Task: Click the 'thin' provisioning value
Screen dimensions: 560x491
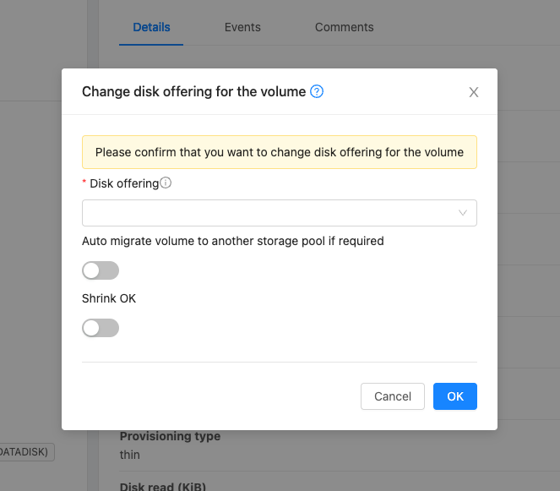Action: [x=130, y=455]
